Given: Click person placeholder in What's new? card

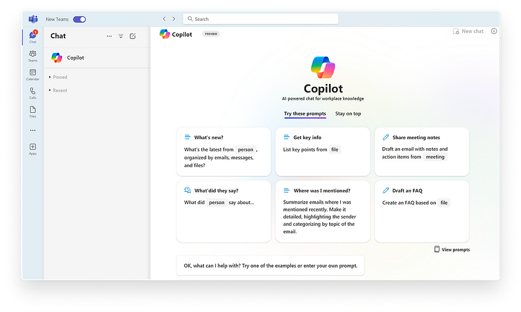Looking at the screenshot, I should point(246,149).
